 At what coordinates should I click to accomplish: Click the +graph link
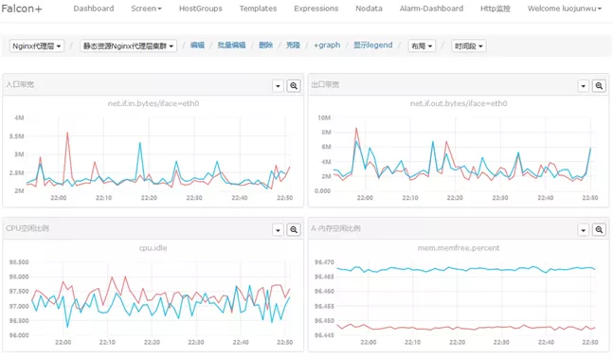pos(327,45)
